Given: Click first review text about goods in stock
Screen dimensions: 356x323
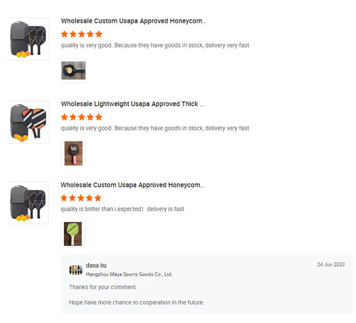Looking at the screenshot, I should pyautogui.click(x=155, y=45).
